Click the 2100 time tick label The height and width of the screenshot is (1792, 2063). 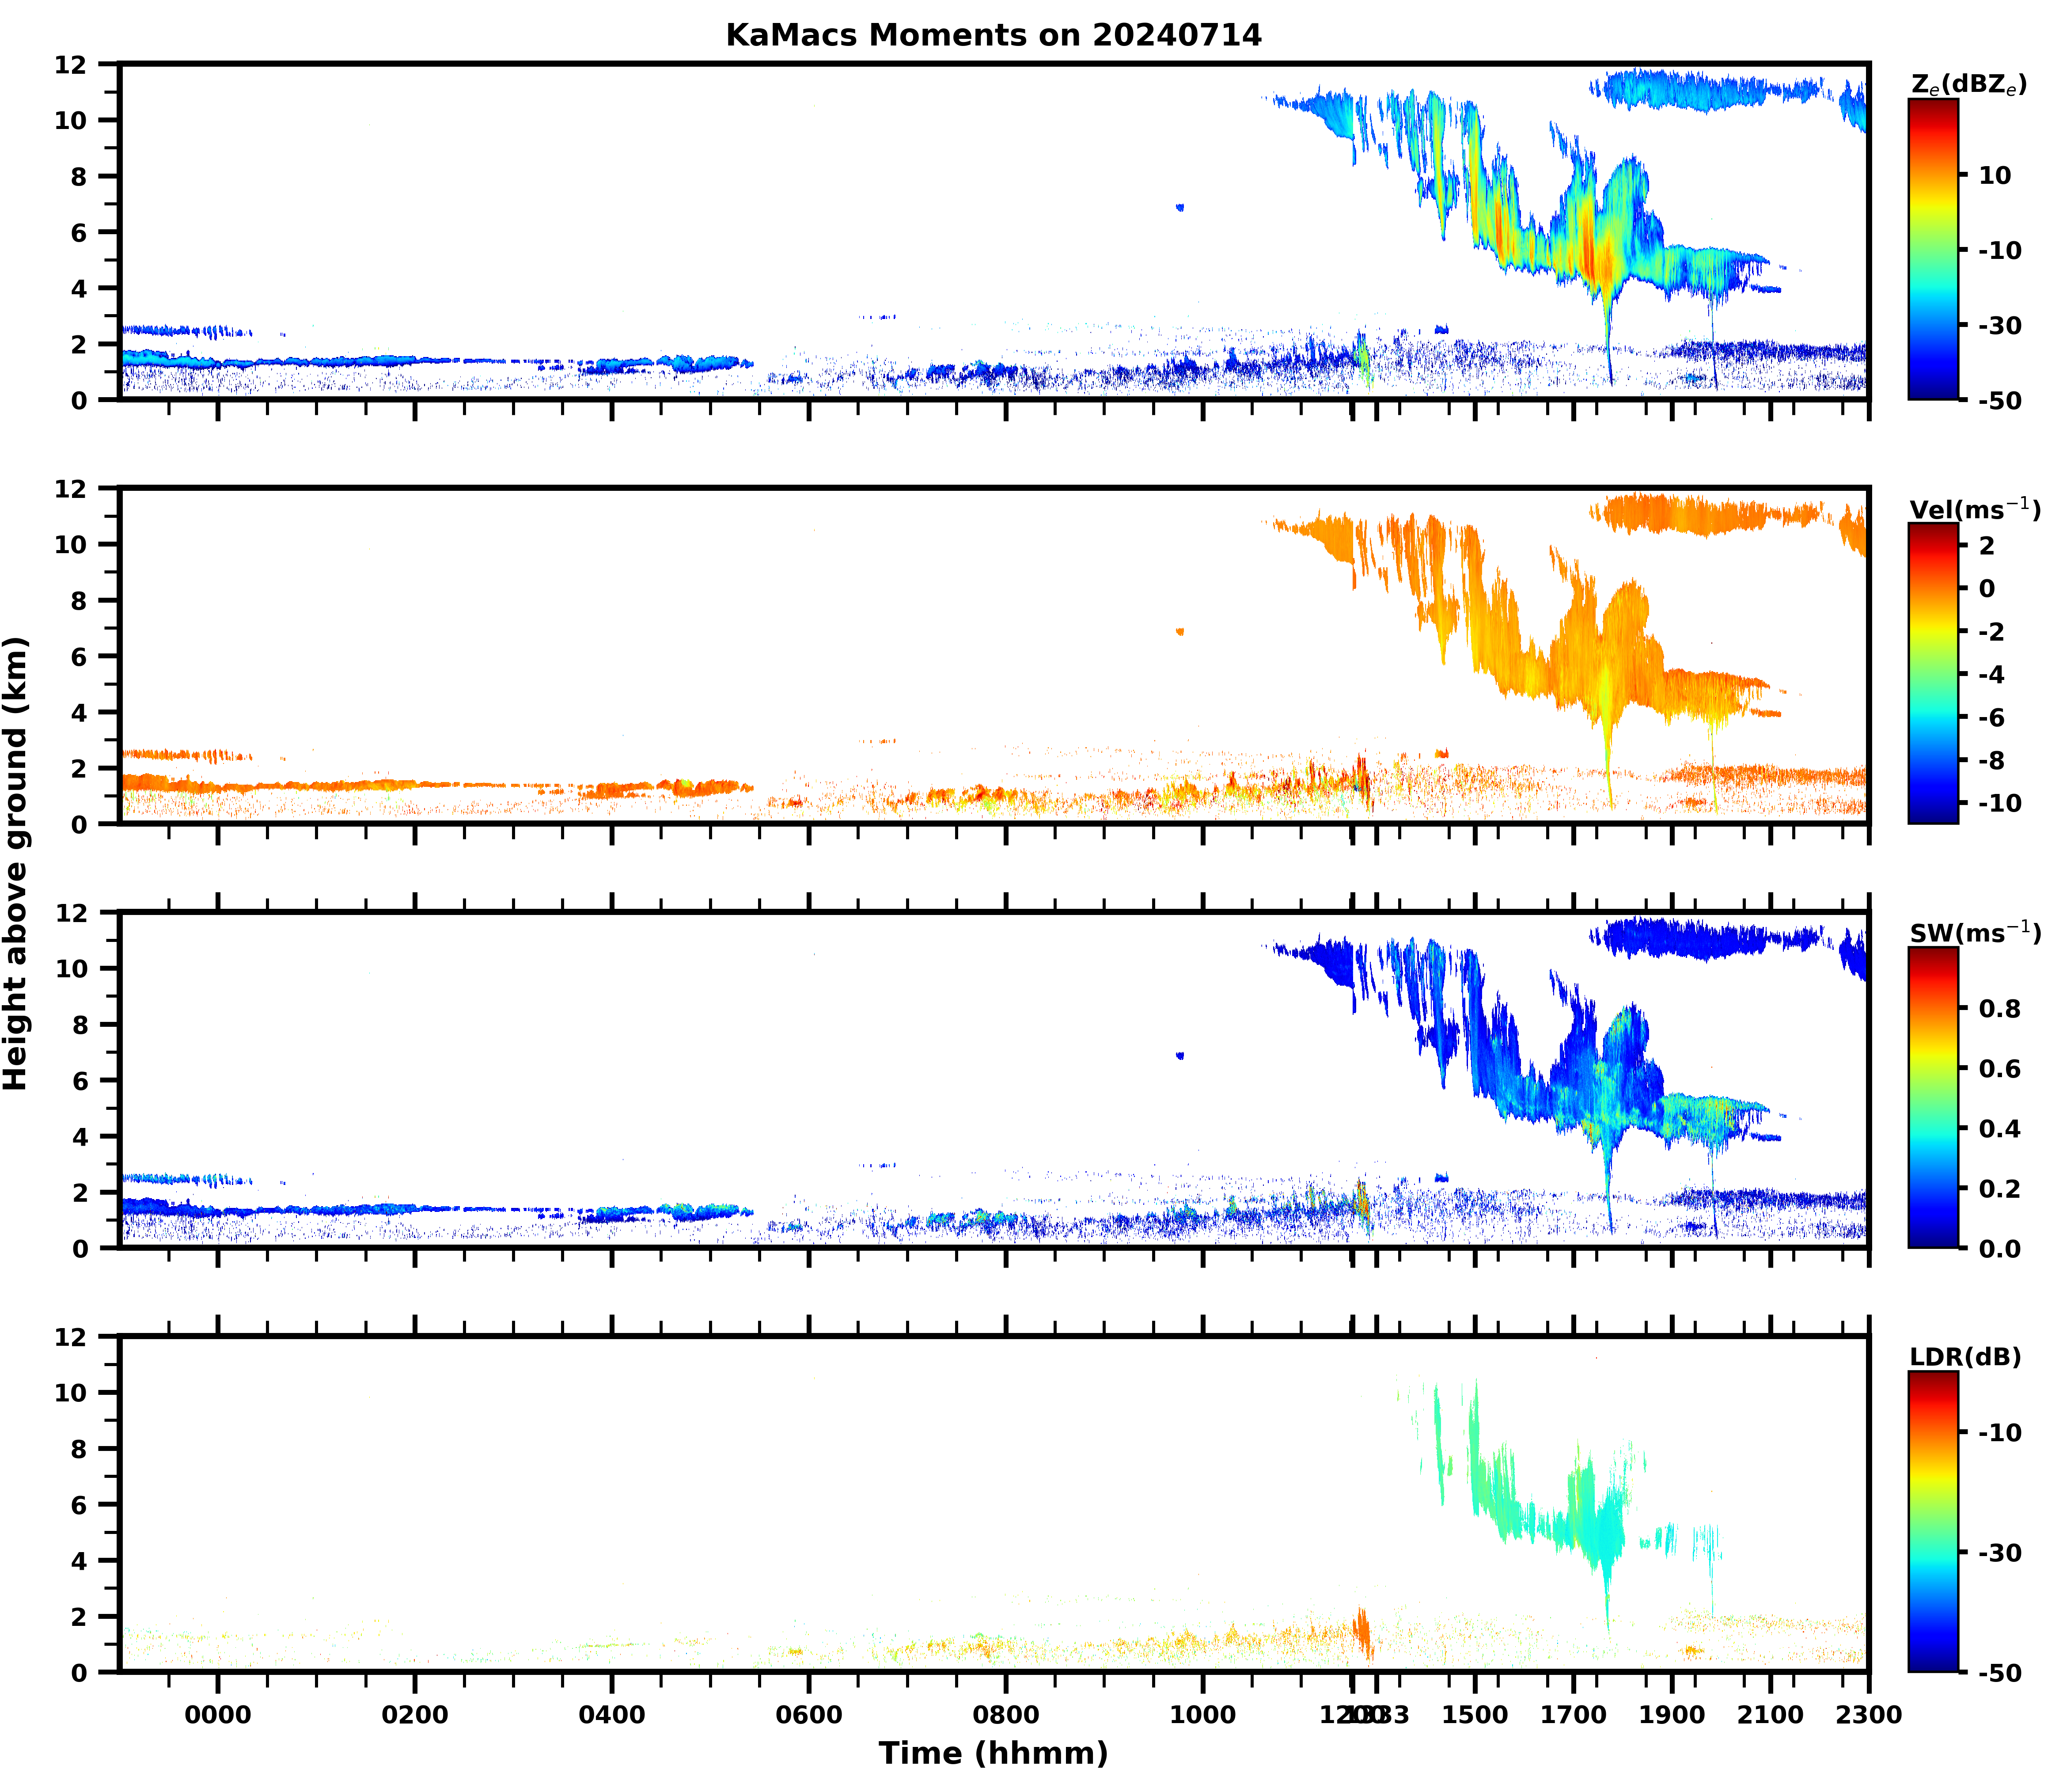pos(1770,1716)
